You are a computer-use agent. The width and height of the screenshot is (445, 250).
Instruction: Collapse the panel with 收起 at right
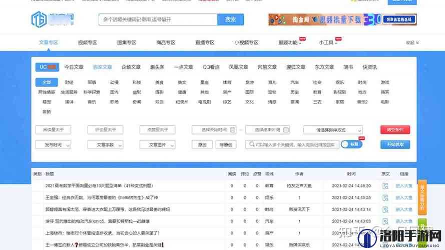[x=412, y=42]
